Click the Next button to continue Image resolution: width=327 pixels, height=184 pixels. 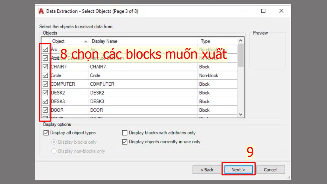[238, 169]
